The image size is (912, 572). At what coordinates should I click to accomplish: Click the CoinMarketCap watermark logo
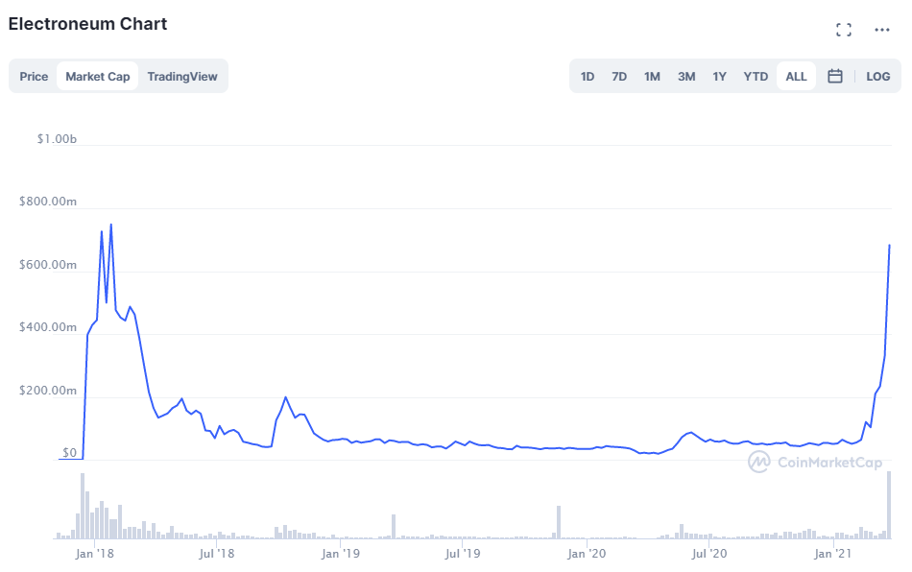(815, 463)
